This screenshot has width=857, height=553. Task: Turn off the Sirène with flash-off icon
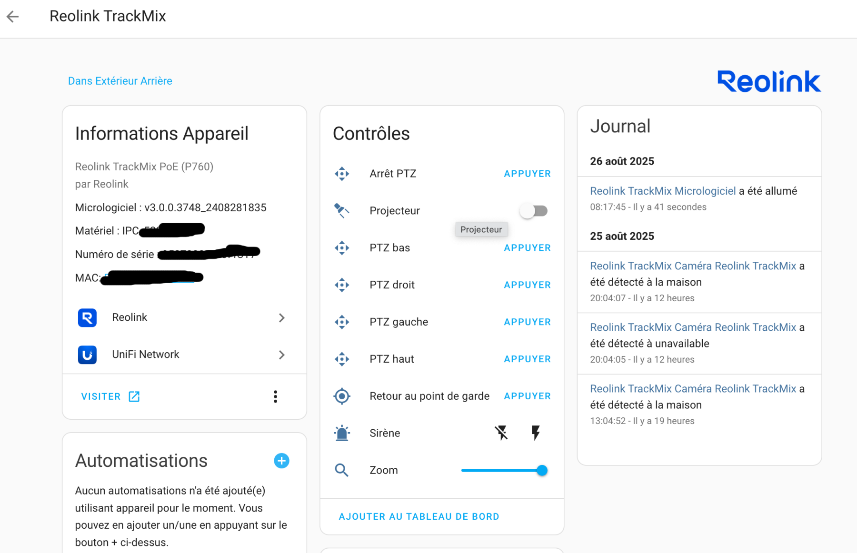pyautogui.click(x=501, y=433)
